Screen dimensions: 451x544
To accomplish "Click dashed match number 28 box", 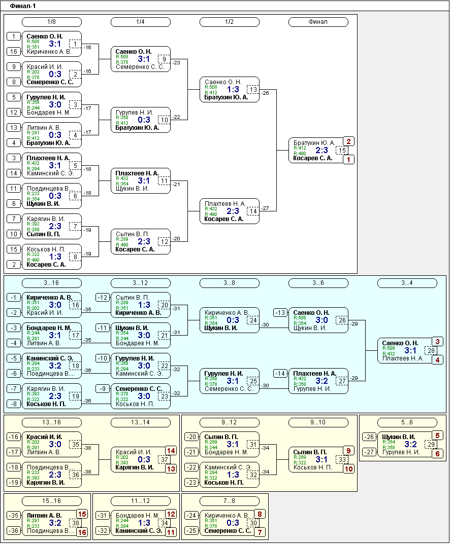I will [431, 351].
